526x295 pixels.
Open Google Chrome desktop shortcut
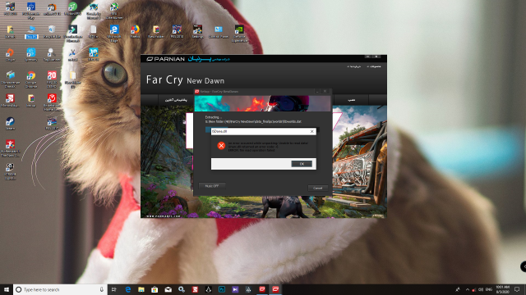point(31,79)
